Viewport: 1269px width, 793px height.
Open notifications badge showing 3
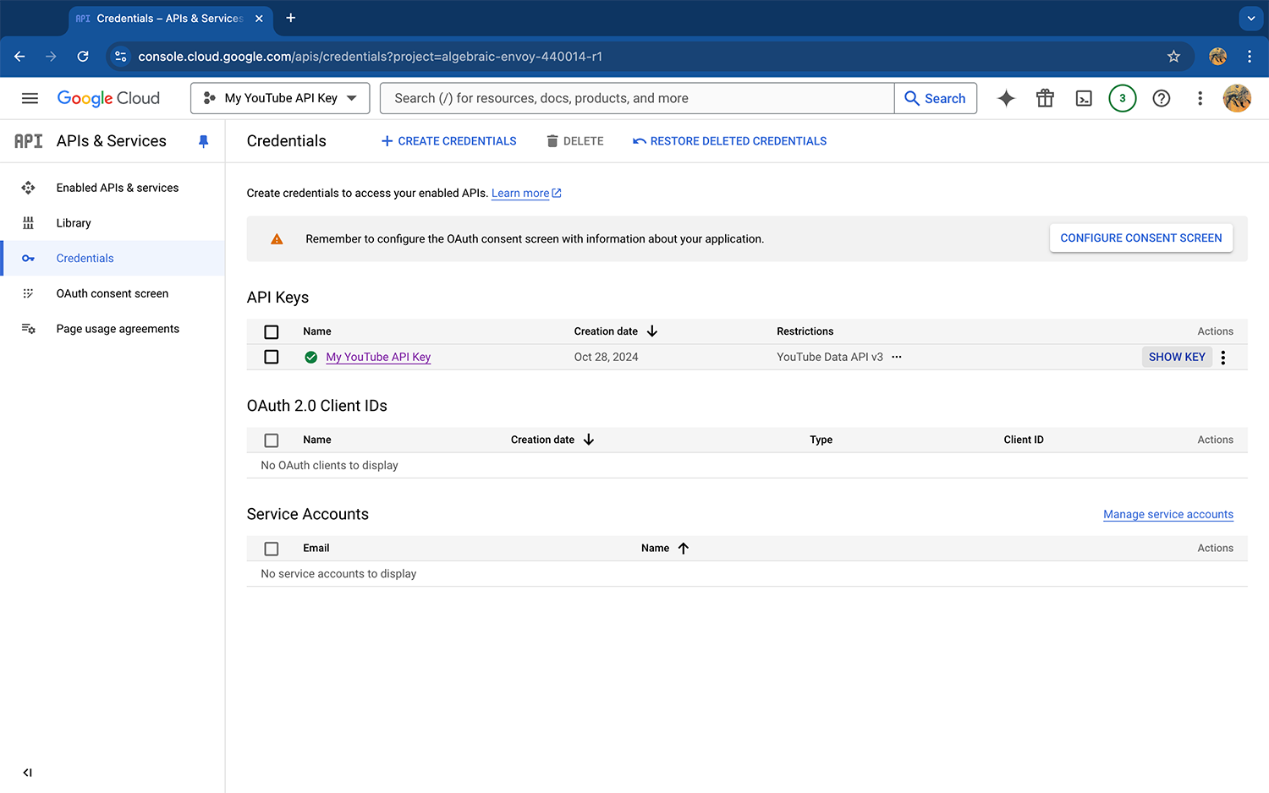[1123, 98]
